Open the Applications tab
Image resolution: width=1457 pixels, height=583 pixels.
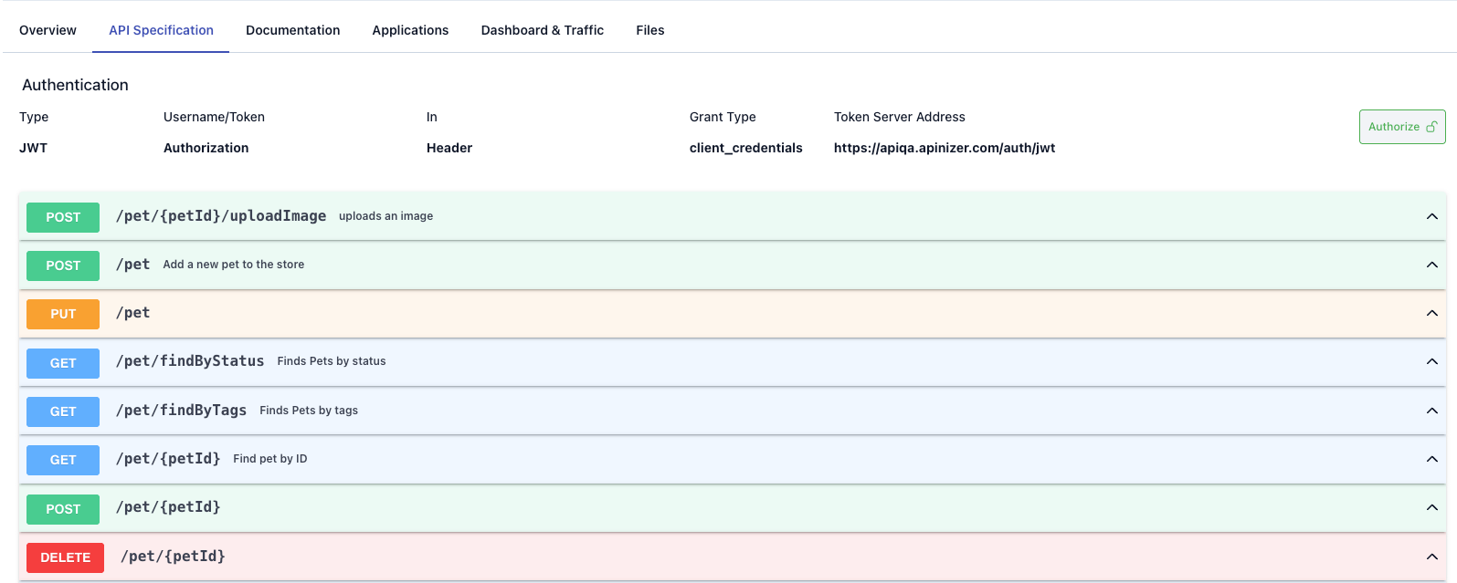[x=410, y=30]
